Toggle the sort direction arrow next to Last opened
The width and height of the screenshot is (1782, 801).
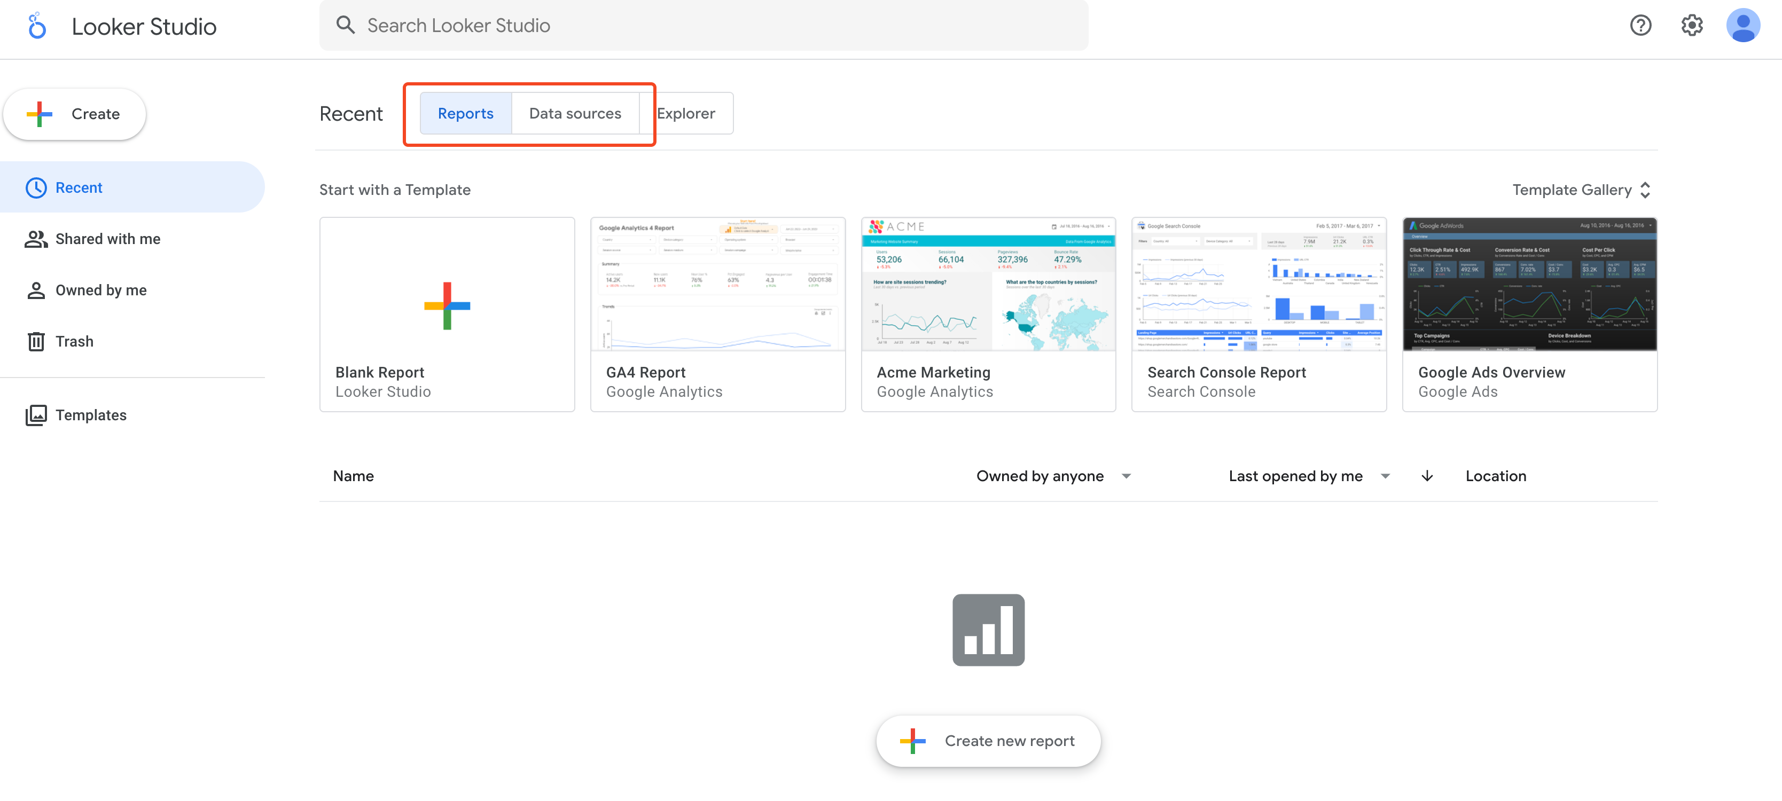tap(1426, 476)
